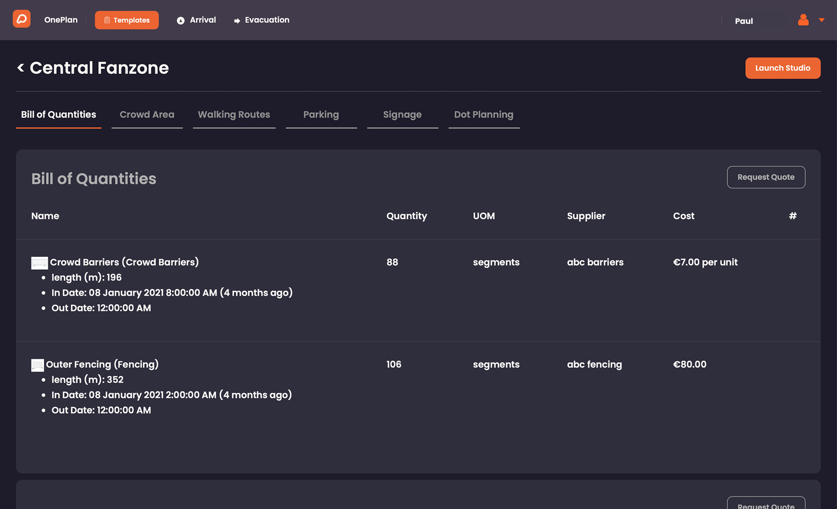Switch to the Dot Planning tab
The width and height of the screenshot is (837, 509).
[484, 115]
